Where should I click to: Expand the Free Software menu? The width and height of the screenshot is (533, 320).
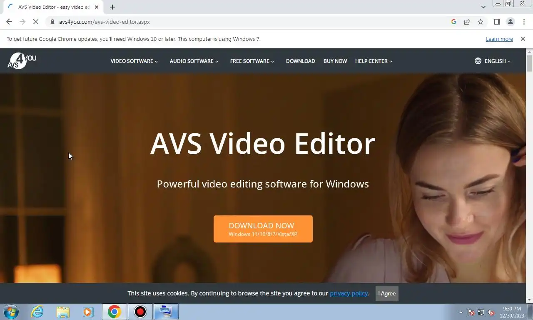click(252, 61)
